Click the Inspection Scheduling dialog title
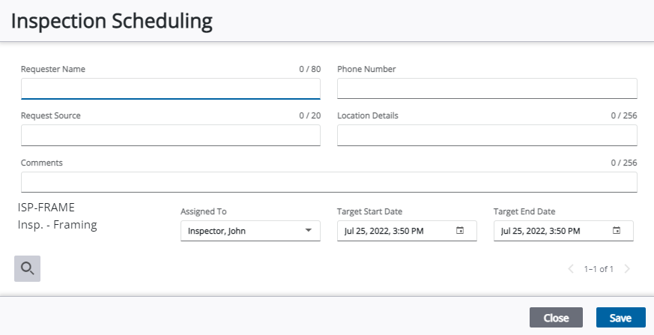Image resolution: width=654 pixels, height=335 pixels. pos(112,20)
